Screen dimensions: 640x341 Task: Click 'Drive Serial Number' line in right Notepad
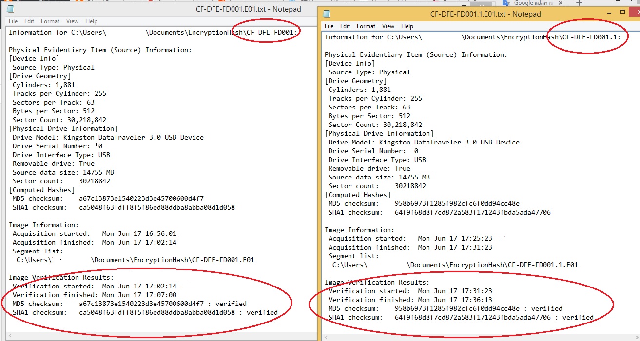(373, 151)
